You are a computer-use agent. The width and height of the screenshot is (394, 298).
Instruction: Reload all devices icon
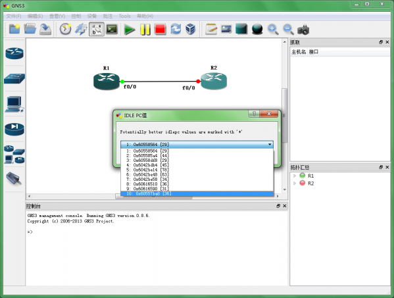click(176, 29)
